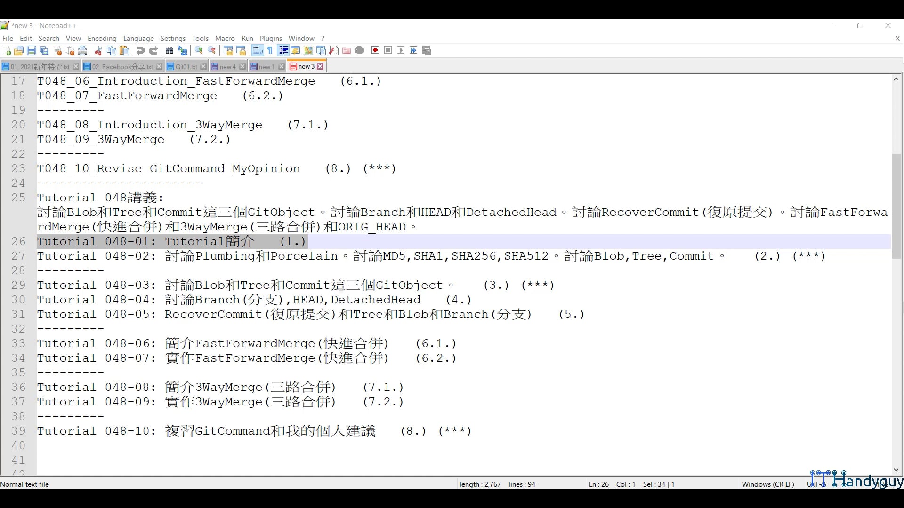Print the current document

click(82, 50)
